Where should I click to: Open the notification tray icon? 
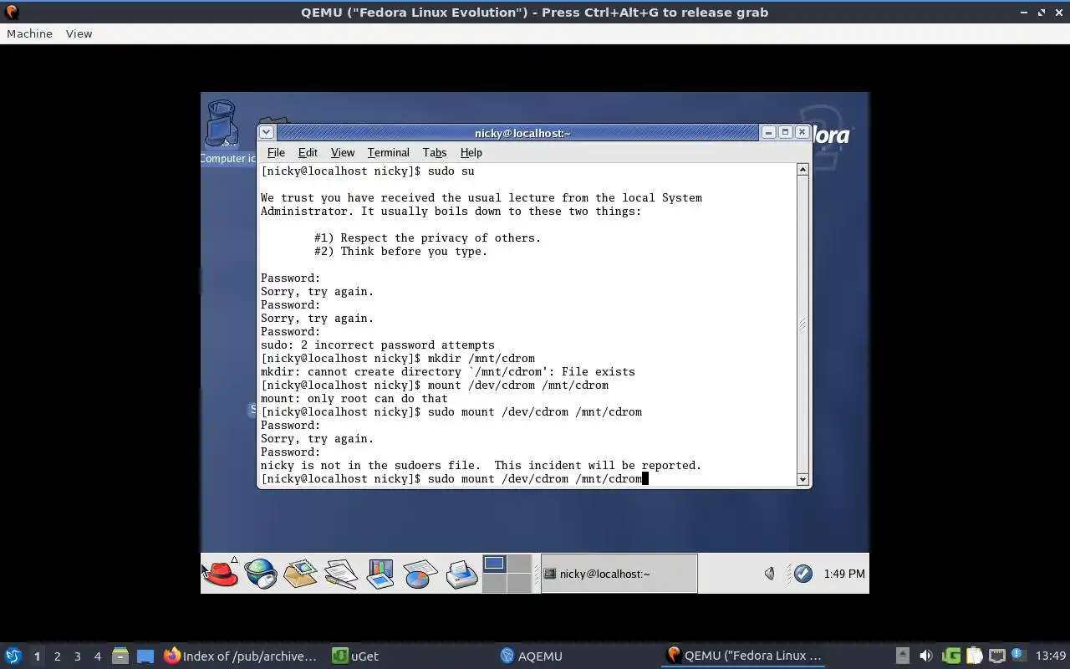[x=1018, y=655]
